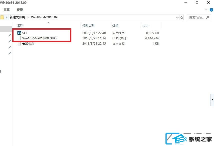Sort files by 名称 column
The width and height of the screenshot is (214, 146).
coord(20,25)
